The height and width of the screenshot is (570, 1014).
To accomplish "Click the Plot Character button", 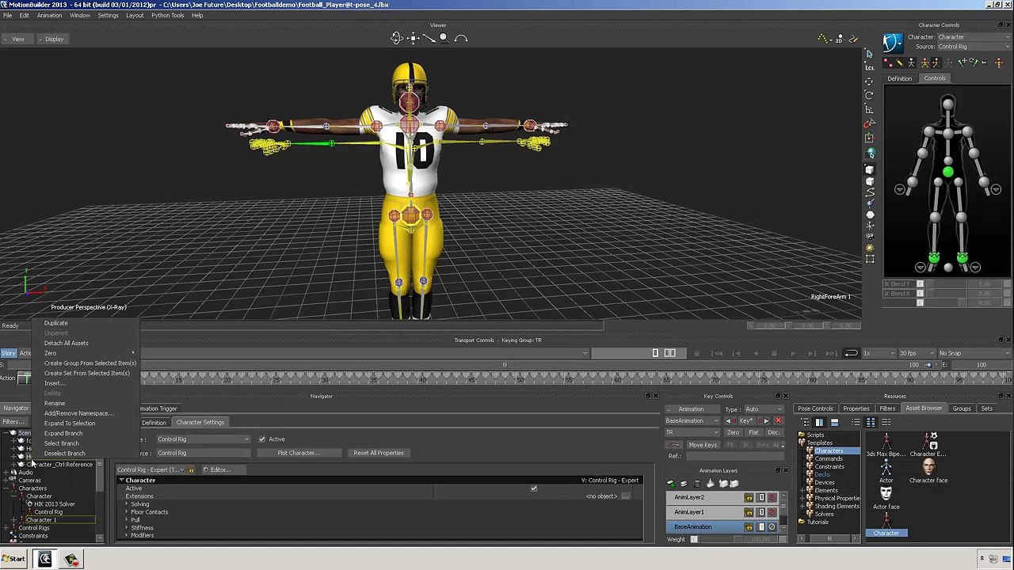I will click(298, 453).
